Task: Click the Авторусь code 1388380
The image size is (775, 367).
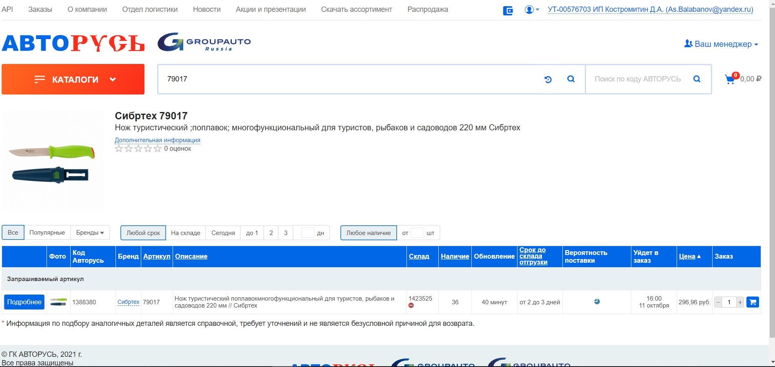Action: pos(84,302)
